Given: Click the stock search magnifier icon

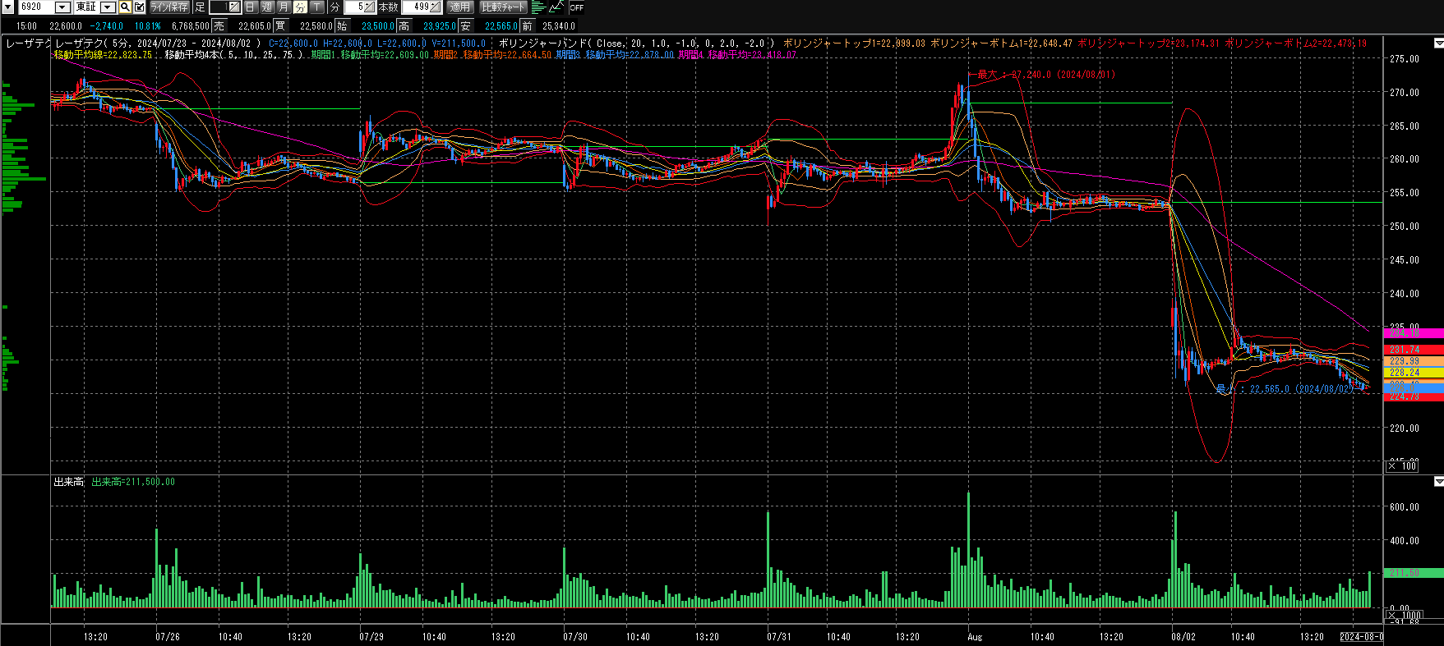Looking at the screenshot, I should click(x=125, y=7).
